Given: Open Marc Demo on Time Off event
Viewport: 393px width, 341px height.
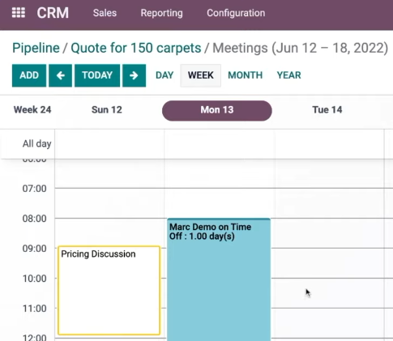Looking at the screenshot, I should pyautogui.click(x=219, y=279).
